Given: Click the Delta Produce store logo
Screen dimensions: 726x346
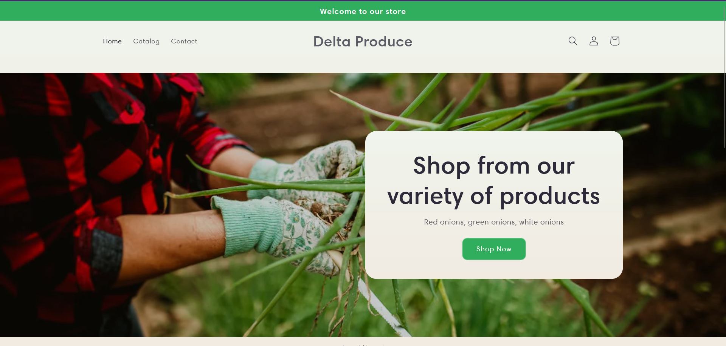Looking at the screenshot, I should point(363,42).
